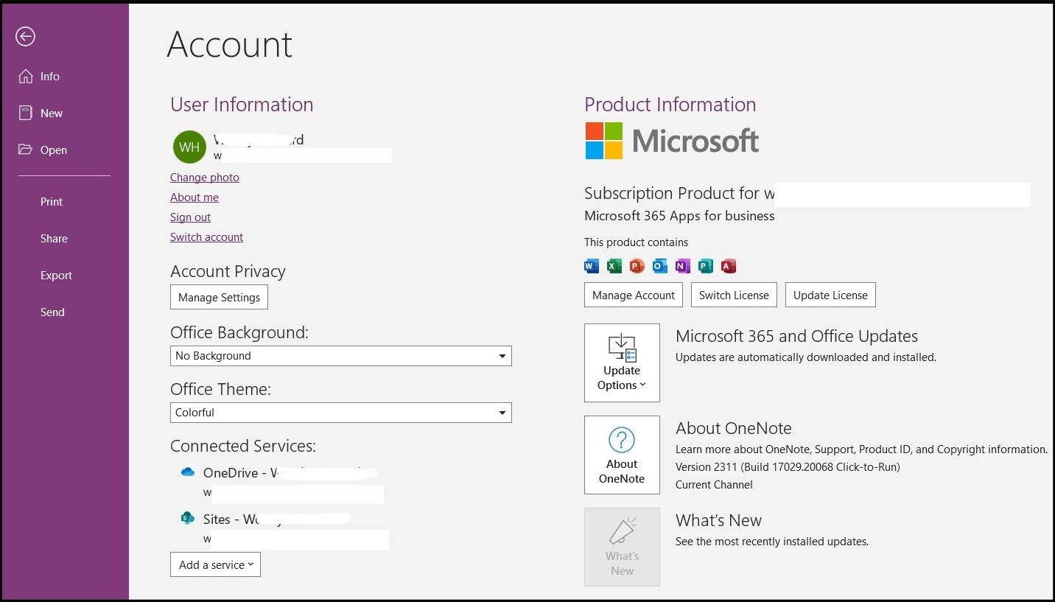Select the Send menu item

click(x=52, y=312)
